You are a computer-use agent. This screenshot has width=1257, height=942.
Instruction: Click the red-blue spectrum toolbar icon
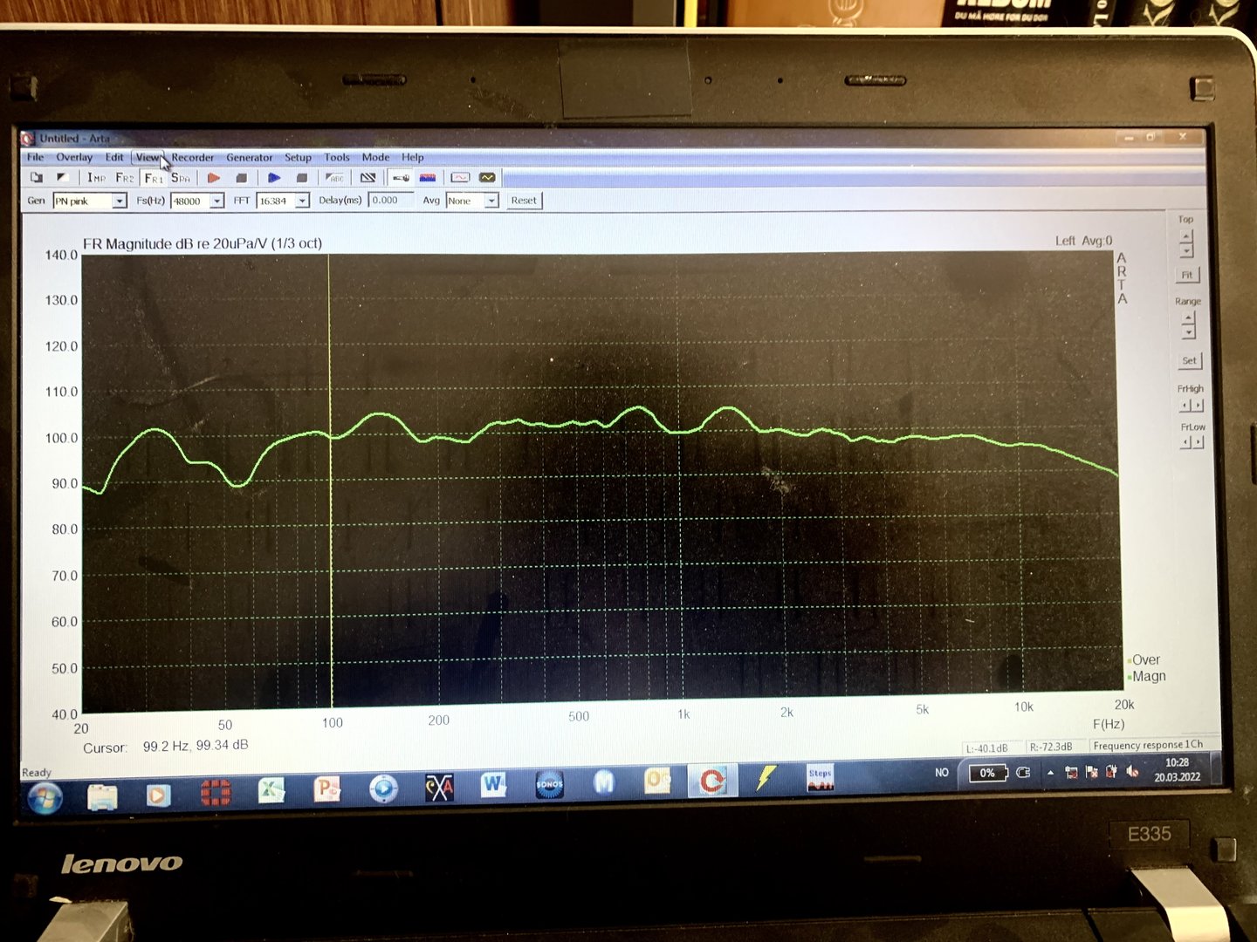pyautogui.click(x=428, y=178)
